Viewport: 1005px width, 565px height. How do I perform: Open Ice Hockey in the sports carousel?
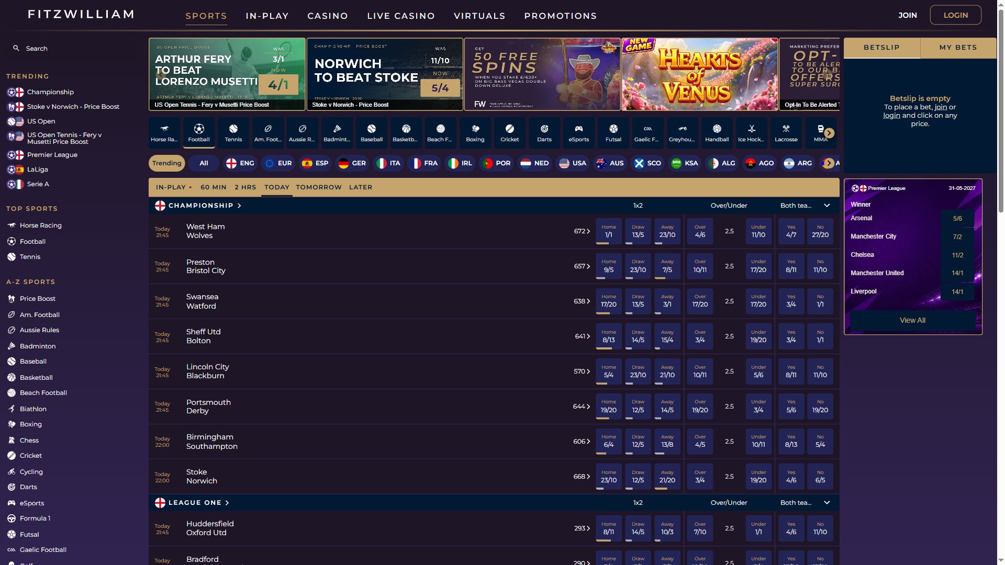click(752, 133)
